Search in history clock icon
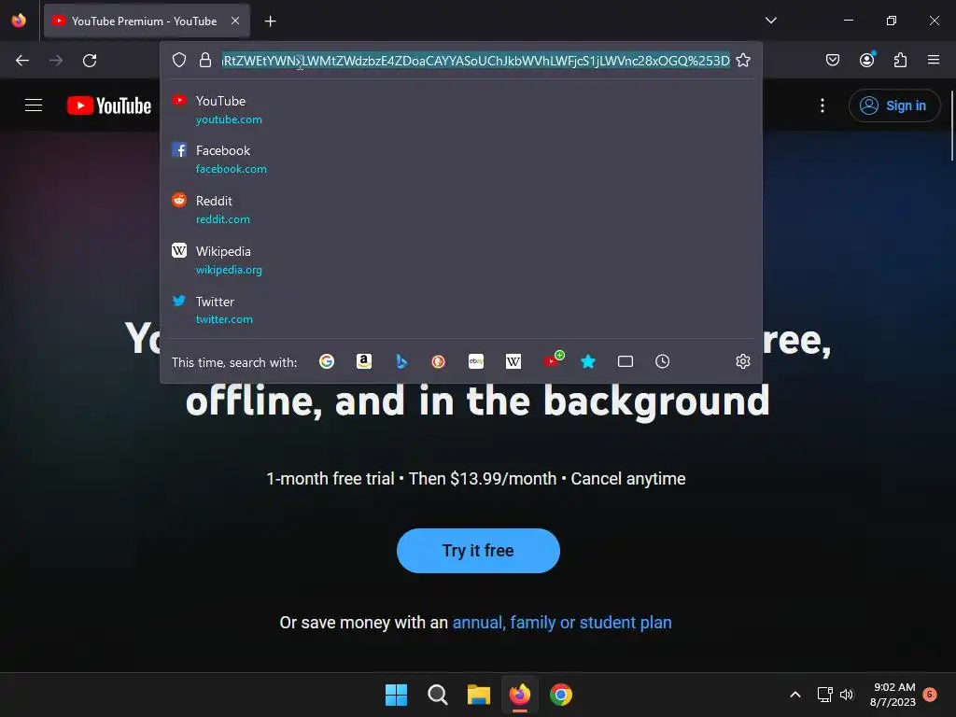956x717 pixels. (663, 361)
